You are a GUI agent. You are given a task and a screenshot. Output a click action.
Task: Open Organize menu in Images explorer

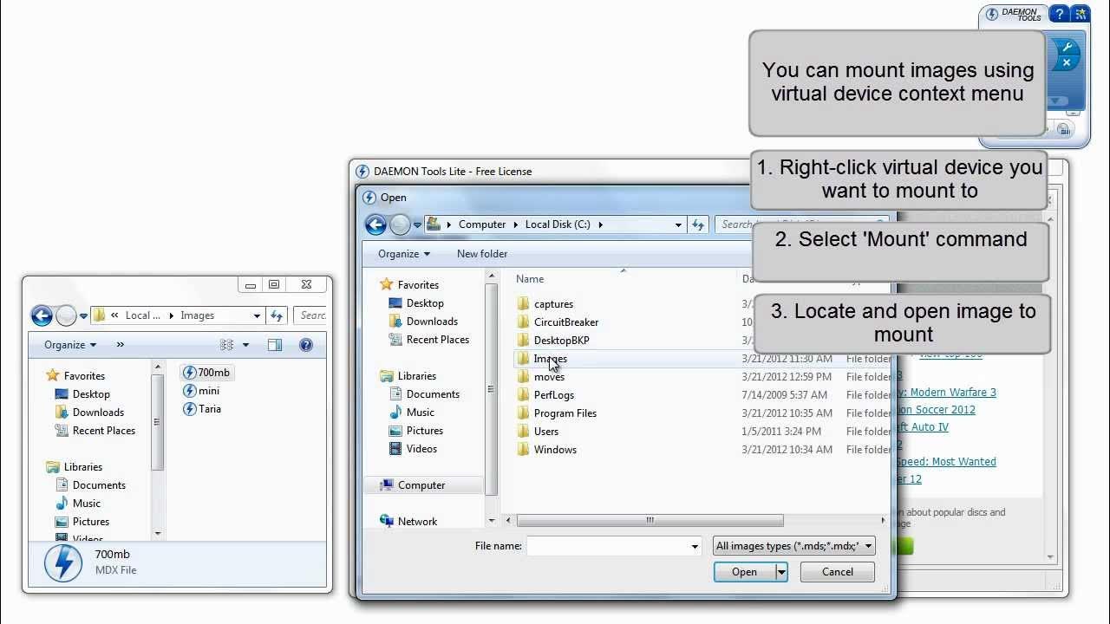[70, 345]
